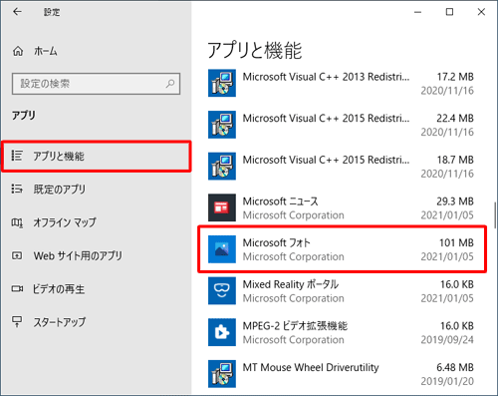Open アプリと機能 in the sidebar
Image resolution: width=498 pixels, height=396 pixels.
(97, 157)
